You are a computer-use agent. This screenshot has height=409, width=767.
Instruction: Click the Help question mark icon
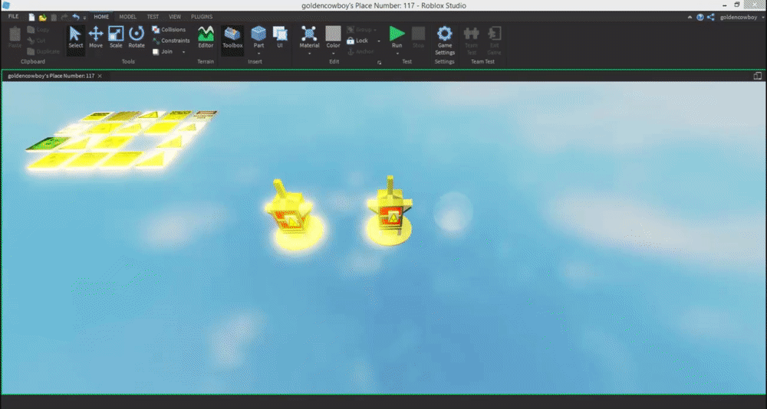(x=700, y=17)
